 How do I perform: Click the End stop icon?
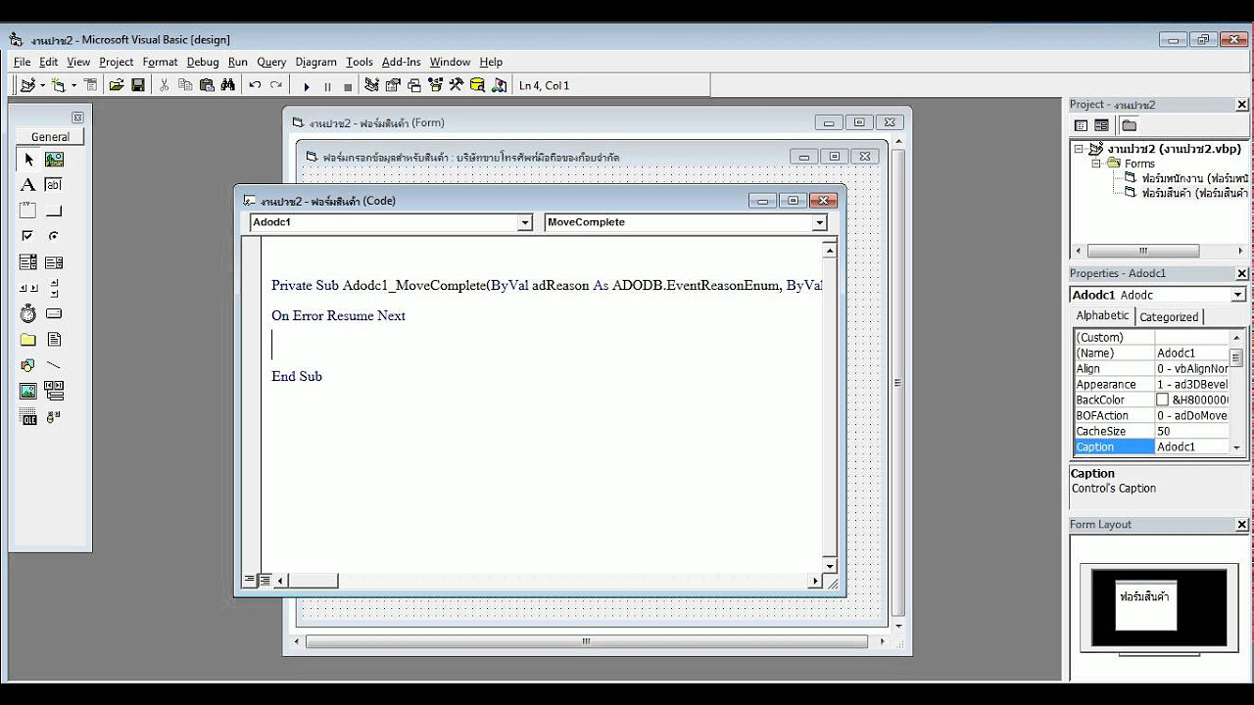click(348, 86)
